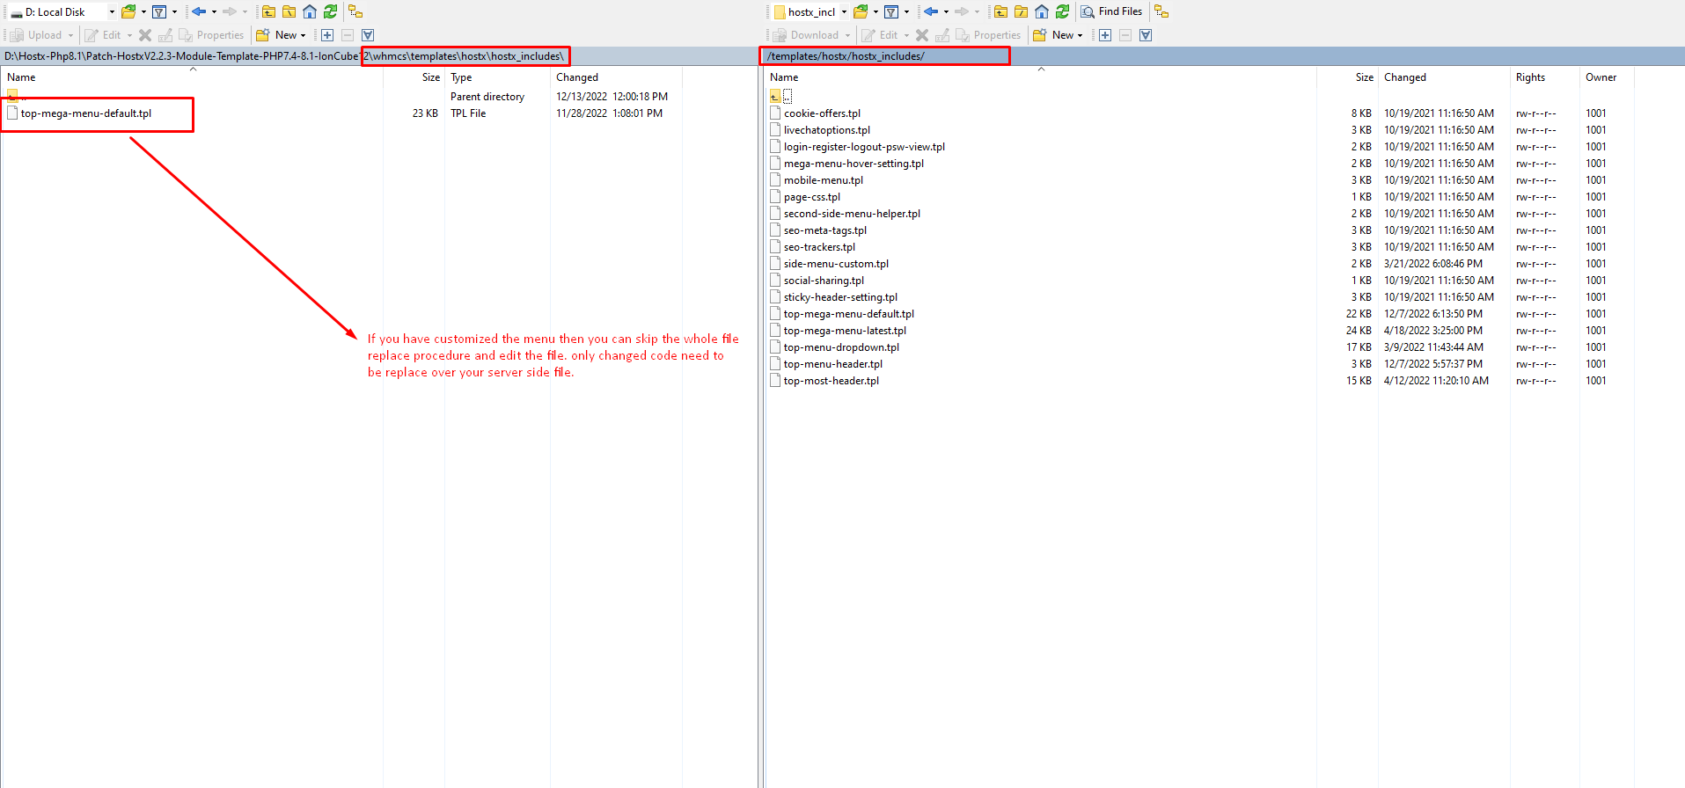Screen dimensions: 1685x788
Task: Go to remote root directory icon
Action: pos(1021,11)
